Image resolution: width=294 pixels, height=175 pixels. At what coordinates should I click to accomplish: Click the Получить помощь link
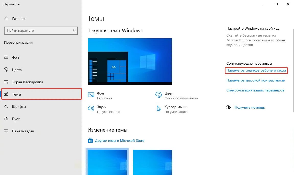(x=250, y=107)
